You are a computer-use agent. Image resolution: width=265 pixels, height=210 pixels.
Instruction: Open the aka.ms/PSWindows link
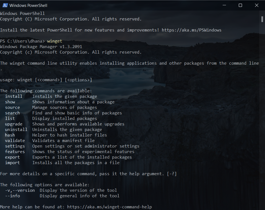pyautogui.click(x=191, y=30)
